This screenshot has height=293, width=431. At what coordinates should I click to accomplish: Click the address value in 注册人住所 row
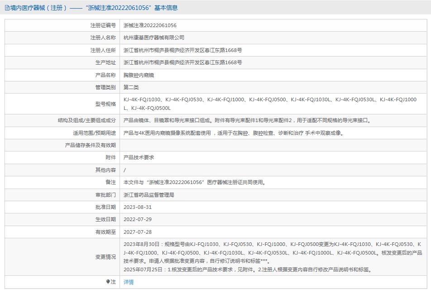(182, 50)
